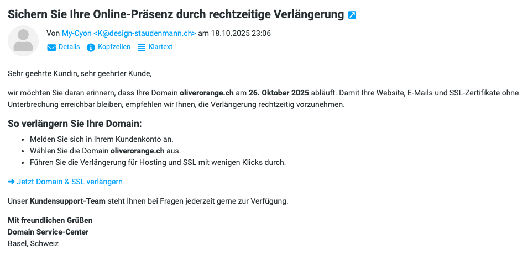Click the bold Kundensupport-Team text

[x=67, y=201]
